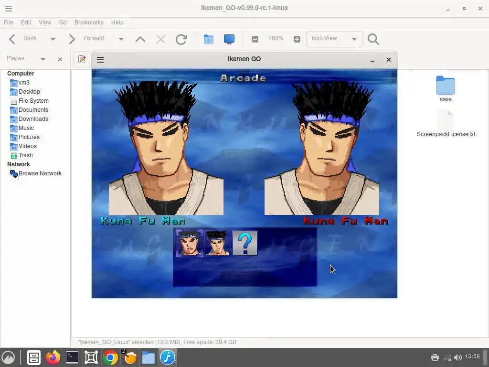Open the Icon View mode dropdown
Screen dimensions: 489x367
tap(334, 39)
